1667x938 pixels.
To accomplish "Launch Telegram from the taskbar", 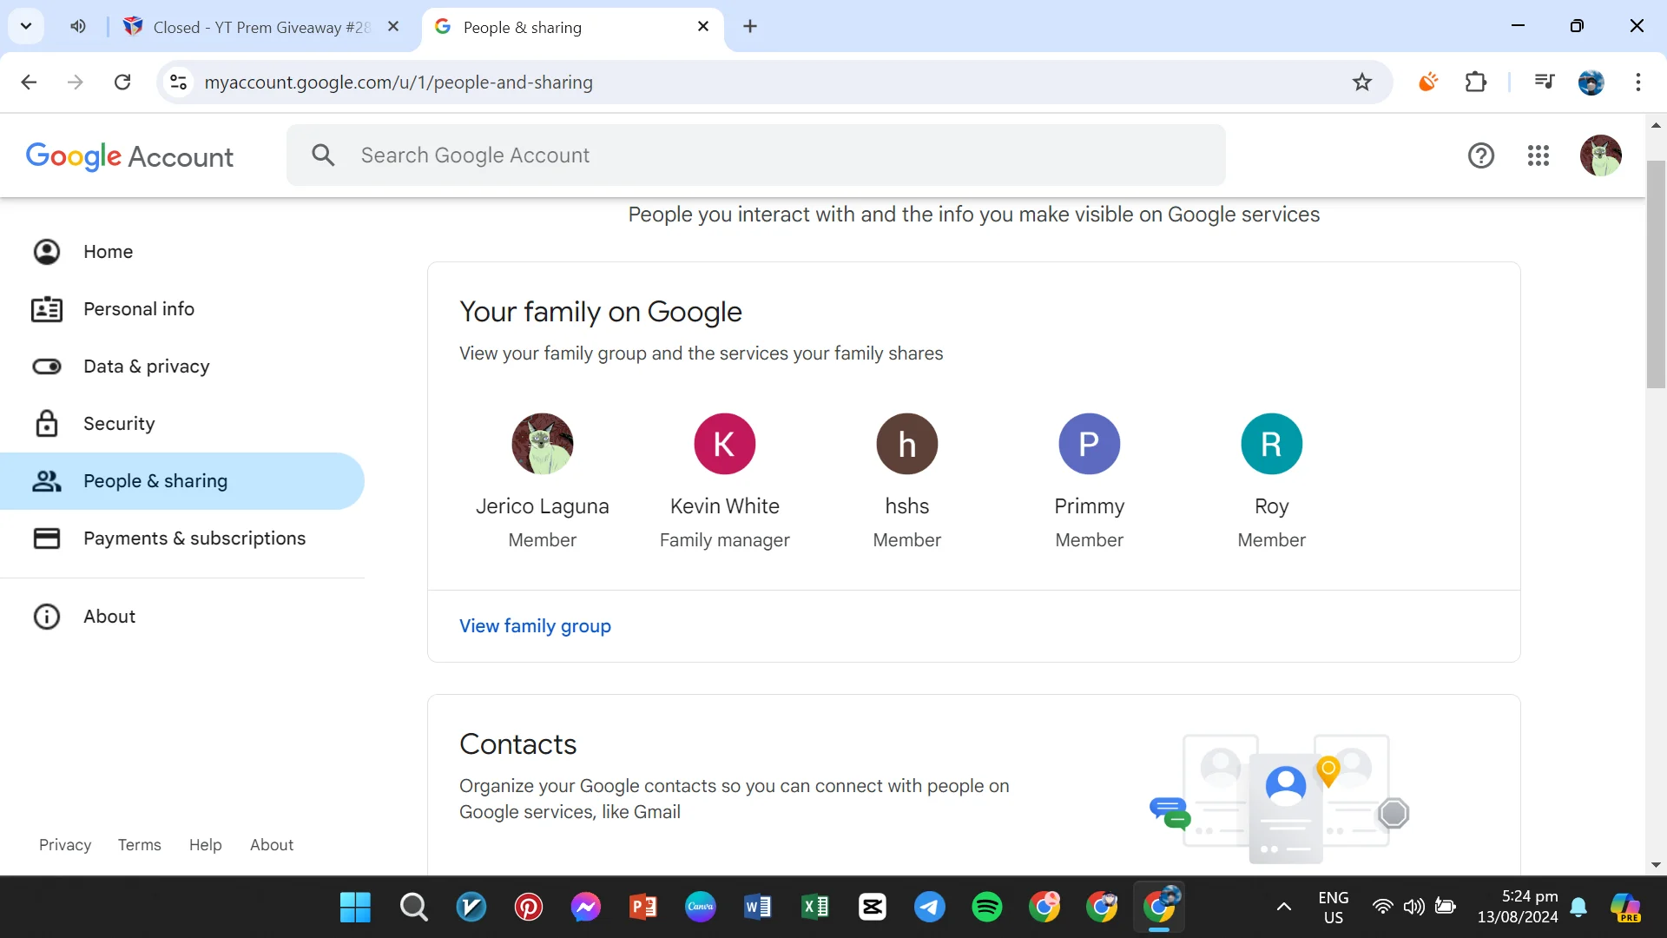I will (930, 907).
